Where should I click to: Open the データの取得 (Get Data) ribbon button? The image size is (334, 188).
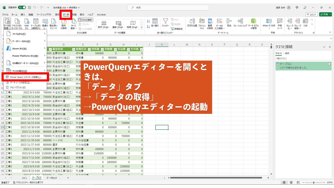(x=8, y=24)
